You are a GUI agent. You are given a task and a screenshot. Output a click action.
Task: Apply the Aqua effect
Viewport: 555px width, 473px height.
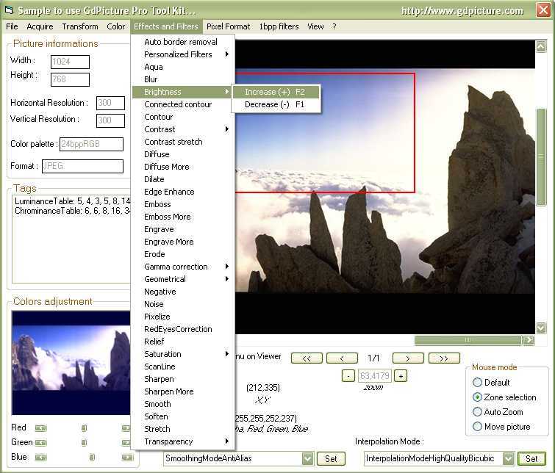(x=183, y=67)
